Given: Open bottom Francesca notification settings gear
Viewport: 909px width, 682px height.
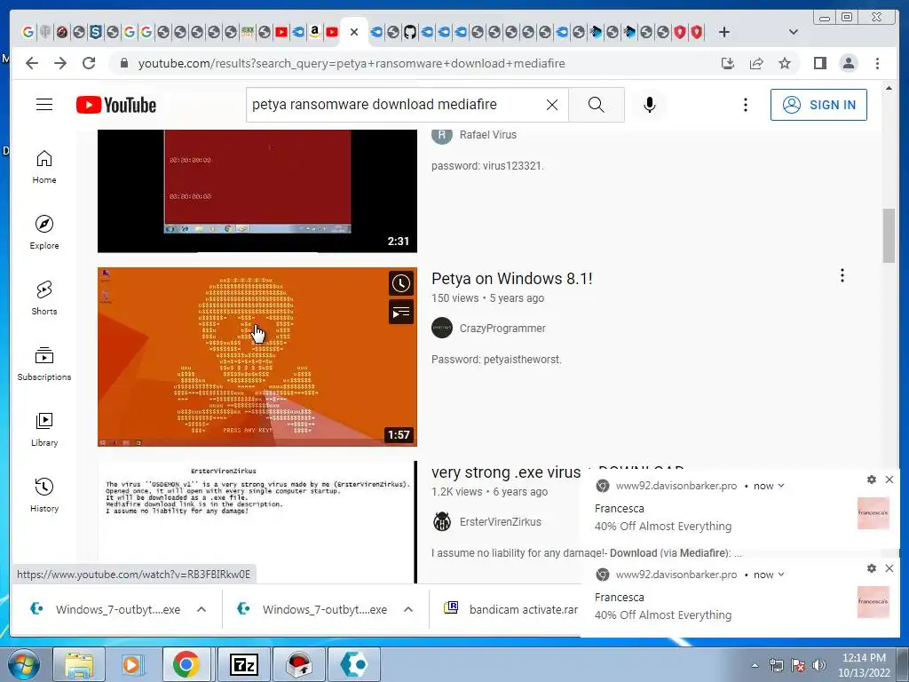Looking at the screenshot, I should click(x=872, y=568).
